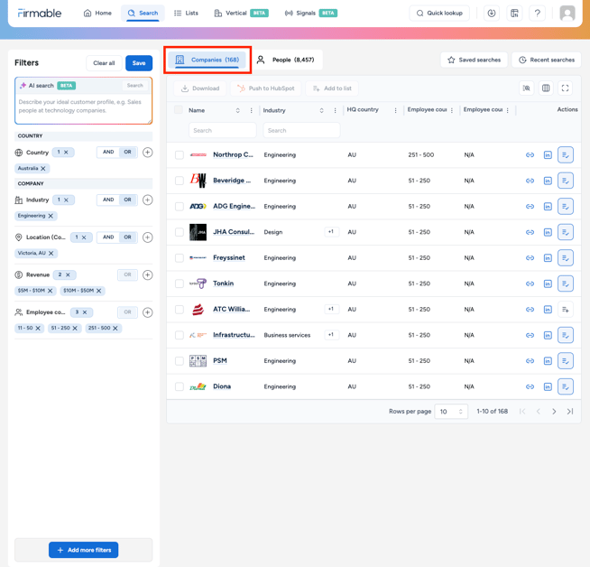This screenshot has width=590, height=567.
Task: Expand +1 industries for JHA Consul row
Action: pyautogui.click(x=331, y=232)
